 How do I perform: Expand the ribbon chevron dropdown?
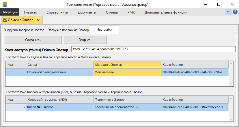[228, 12]
